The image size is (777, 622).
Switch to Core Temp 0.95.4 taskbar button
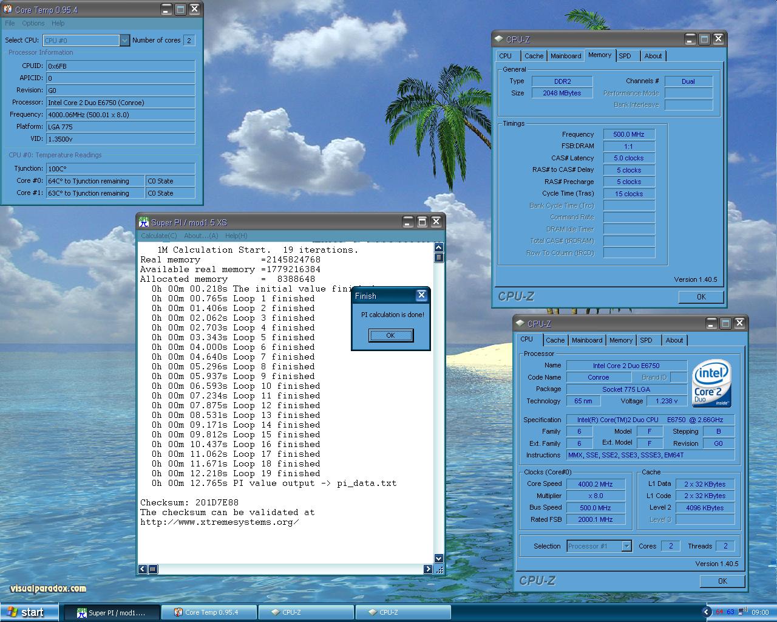click(x=209, y=612)
